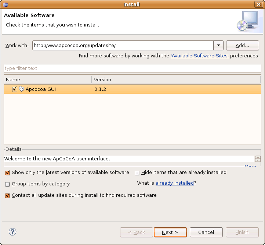
Task: Click the Apcocoa GUI feature icon
Action: [x=21, y=89]
